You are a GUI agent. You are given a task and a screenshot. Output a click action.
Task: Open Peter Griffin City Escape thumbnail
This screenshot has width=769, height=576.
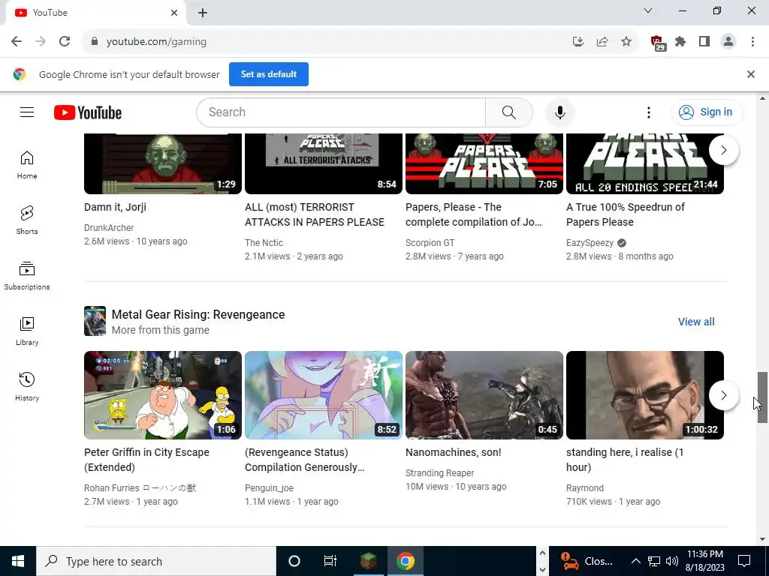point(163,395)
